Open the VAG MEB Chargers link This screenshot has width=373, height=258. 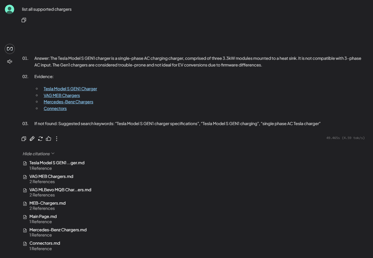pyautogui.click(x=62, y=95)
